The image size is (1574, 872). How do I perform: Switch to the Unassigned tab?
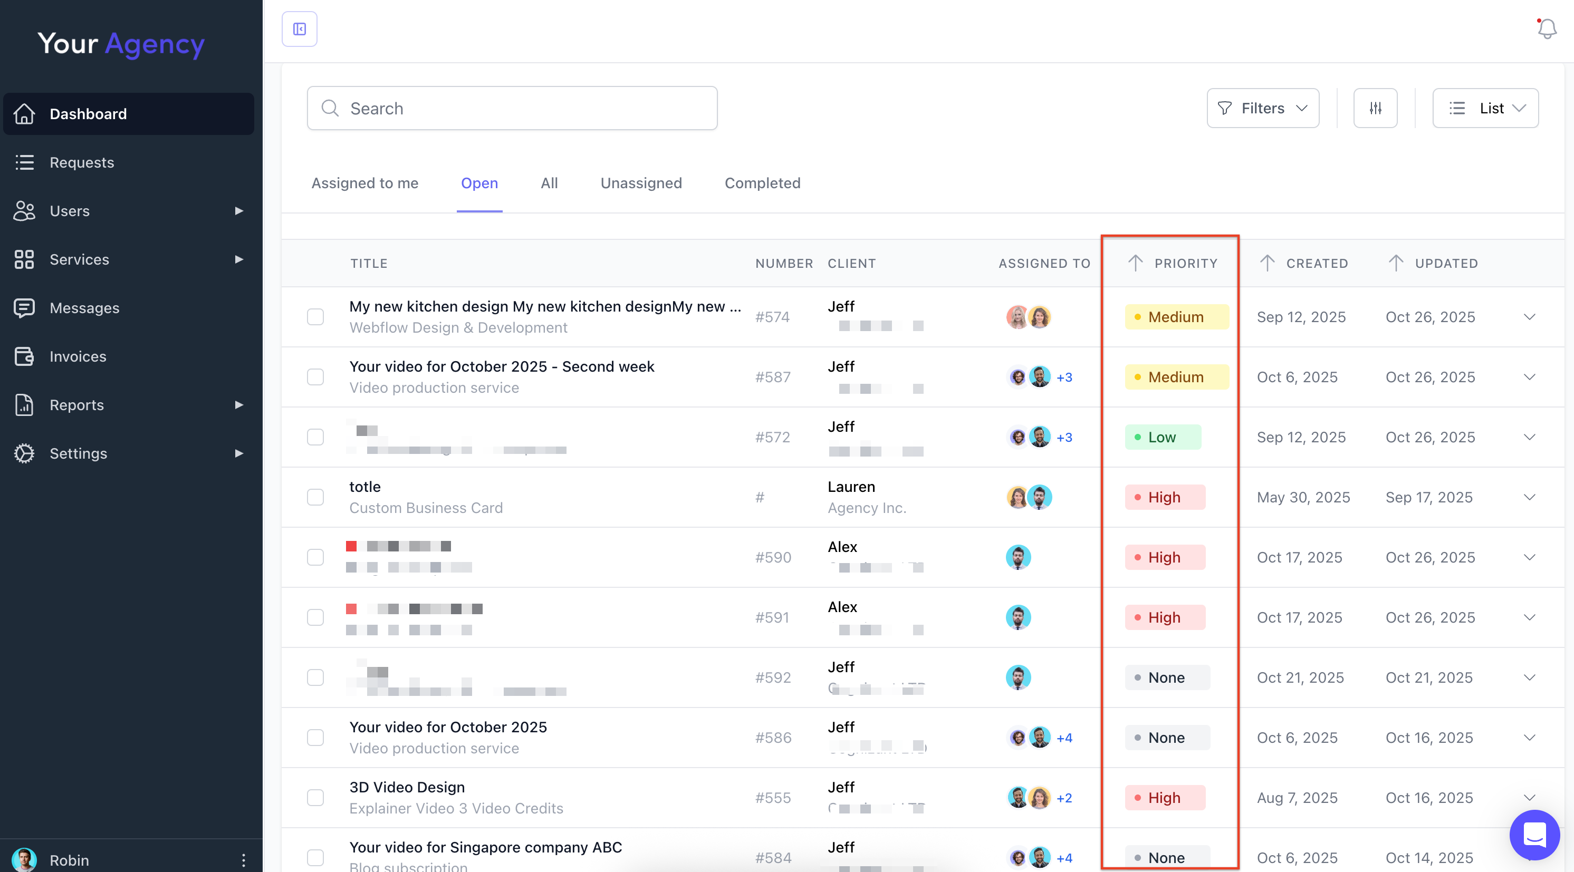click(x=641, y=183)
